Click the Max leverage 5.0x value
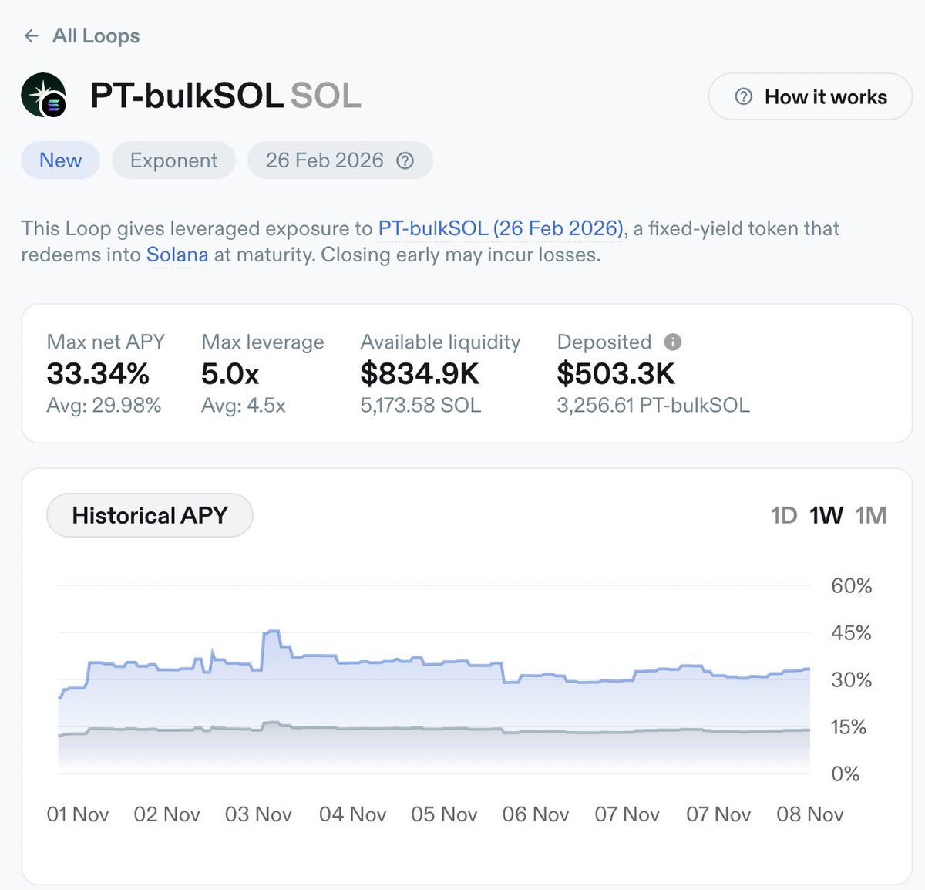The height and width of the screenshot is (890, 925). [x=230, y=374]
